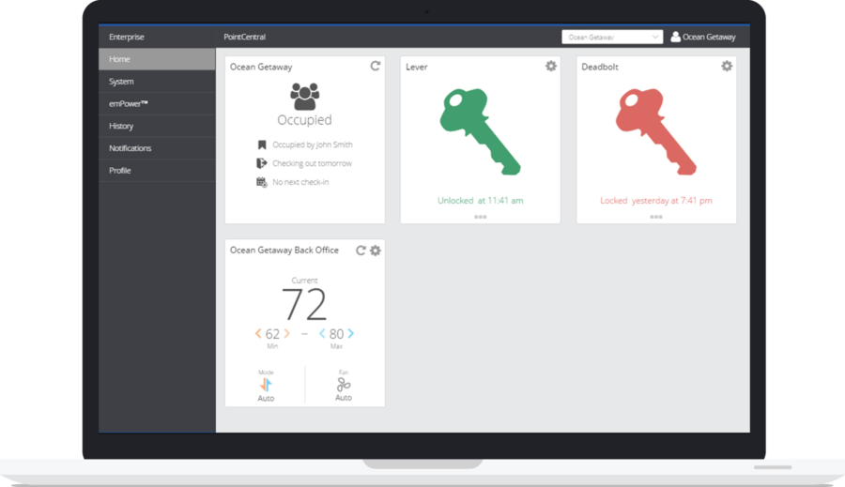Click the Locked yesterday at 7:41 pm status

(656, 201)
